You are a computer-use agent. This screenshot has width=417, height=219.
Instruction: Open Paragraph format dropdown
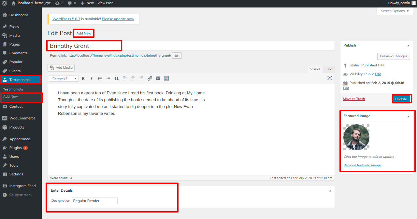[64, 78]
